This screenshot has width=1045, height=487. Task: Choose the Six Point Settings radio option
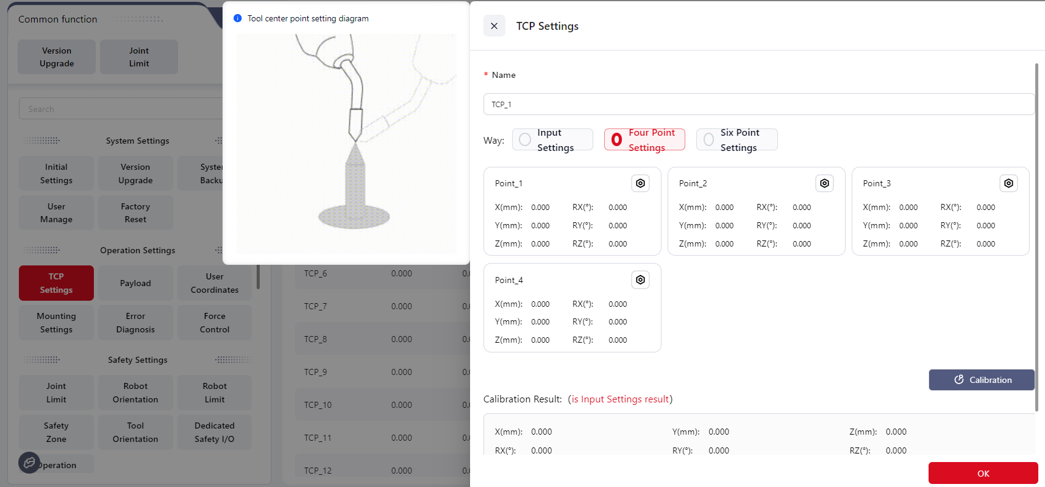pos(708,140)
